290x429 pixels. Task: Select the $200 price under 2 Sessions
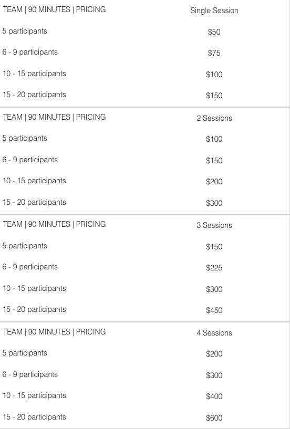coord(214,182)
